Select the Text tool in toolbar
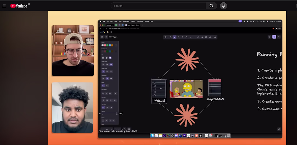This screenshot has width=297, height=145. (x=202, y=37)
